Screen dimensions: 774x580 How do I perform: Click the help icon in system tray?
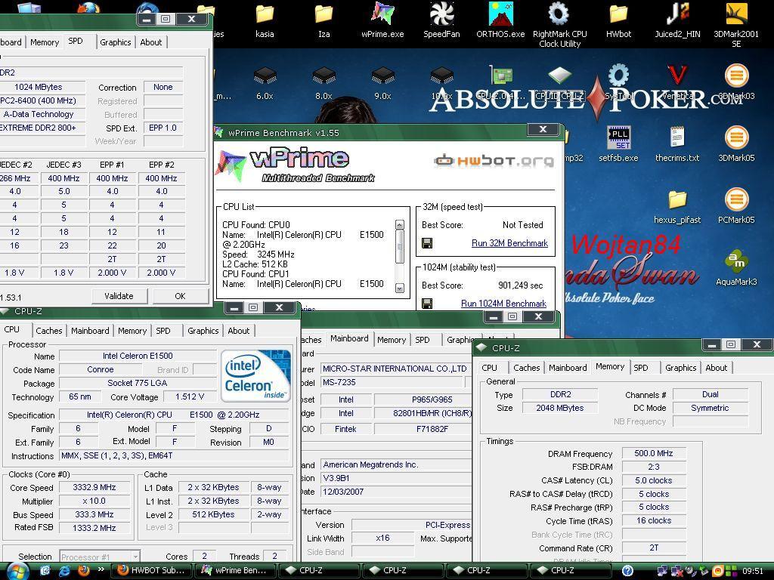(627, 571)
